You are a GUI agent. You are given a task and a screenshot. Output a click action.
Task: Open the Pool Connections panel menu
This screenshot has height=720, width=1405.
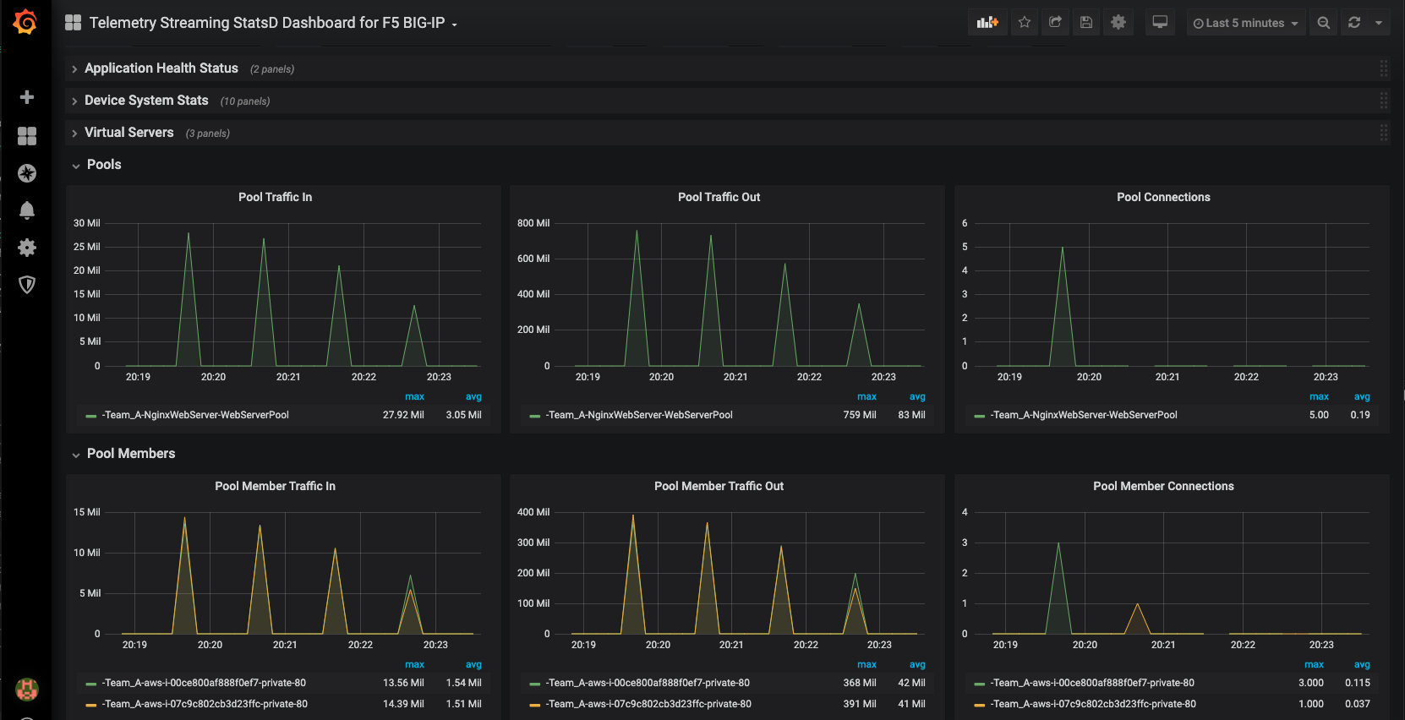1163,197
